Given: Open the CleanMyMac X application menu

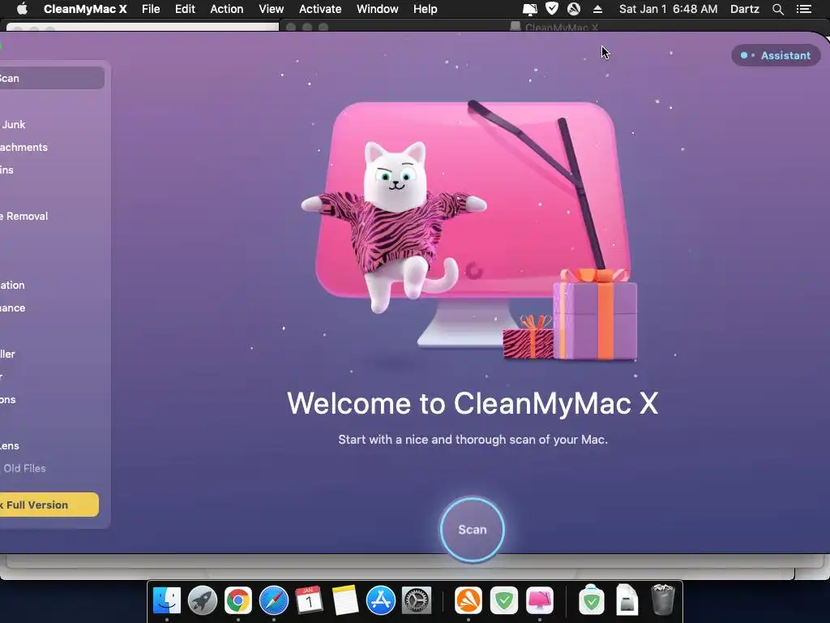Looking at the screenshot, I should tap(84, 9).
